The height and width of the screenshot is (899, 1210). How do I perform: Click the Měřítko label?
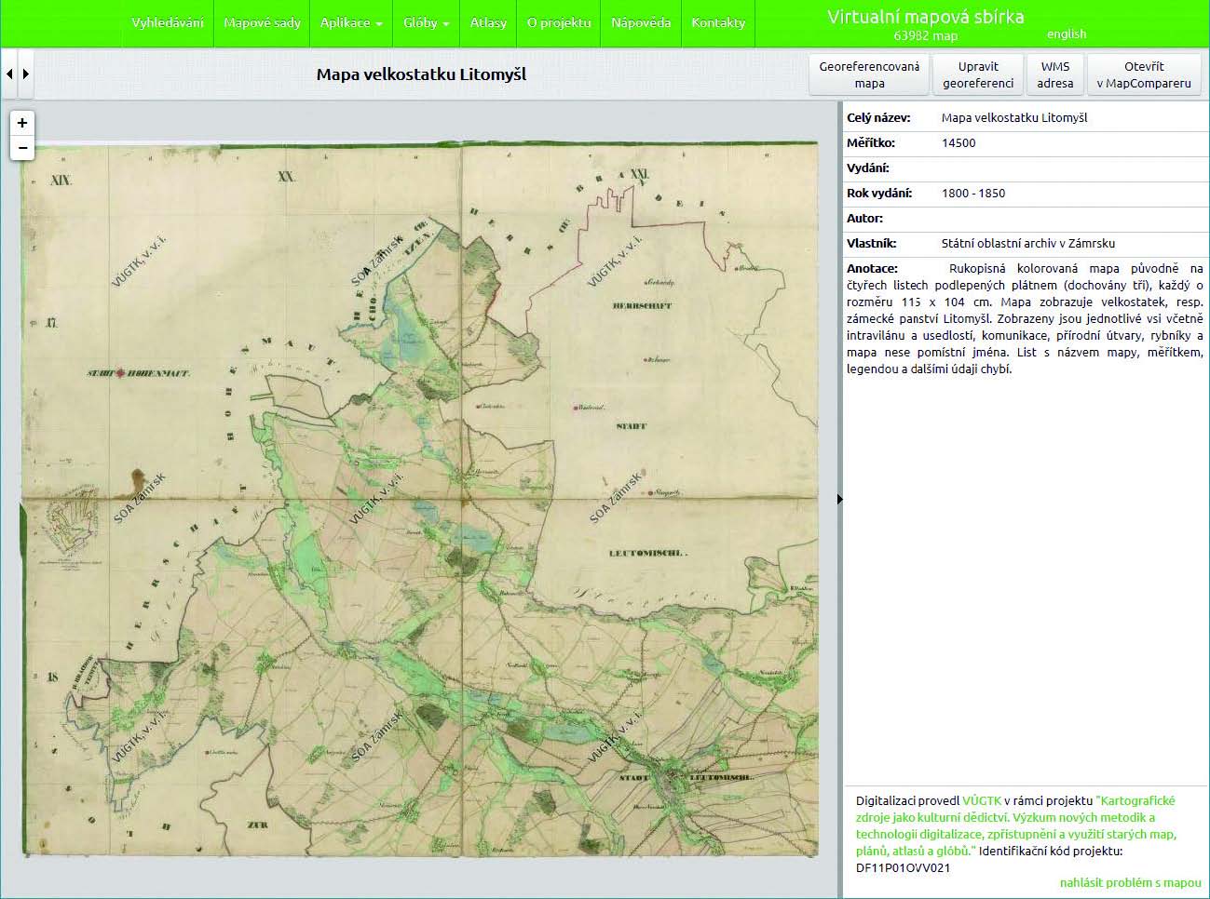click(871, 143)
